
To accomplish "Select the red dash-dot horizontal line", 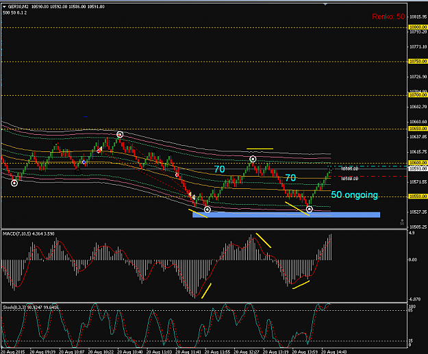I will point(367,177).
